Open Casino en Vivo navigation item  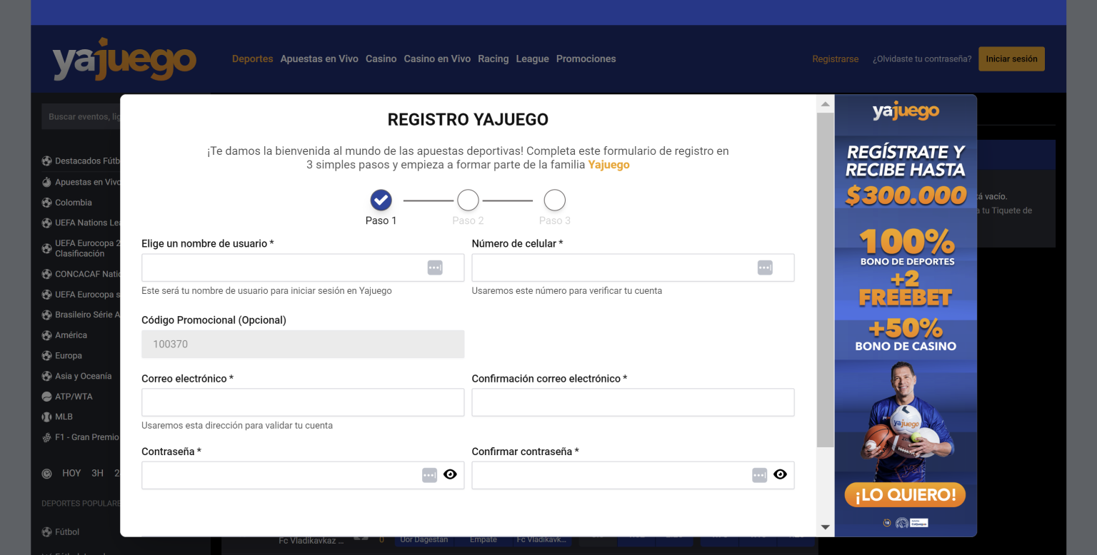point(437,59)
